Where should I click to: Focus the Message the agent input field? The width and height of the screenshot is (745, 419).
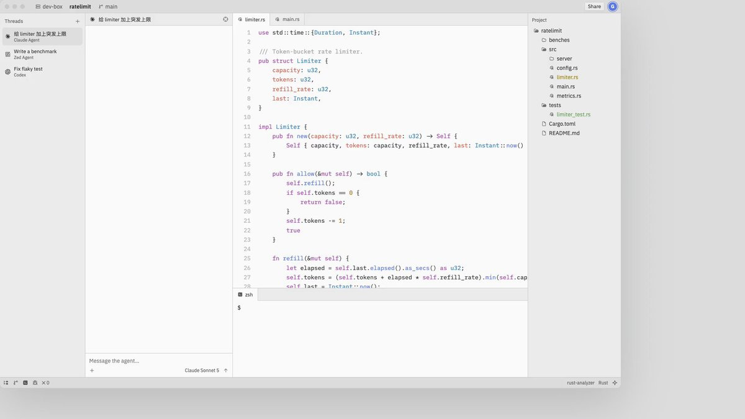pos(158,361)
